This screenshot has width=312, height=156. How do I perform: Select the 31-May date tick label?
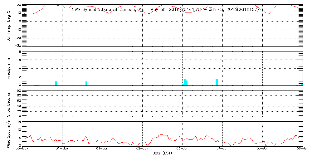tap(62, 149)
